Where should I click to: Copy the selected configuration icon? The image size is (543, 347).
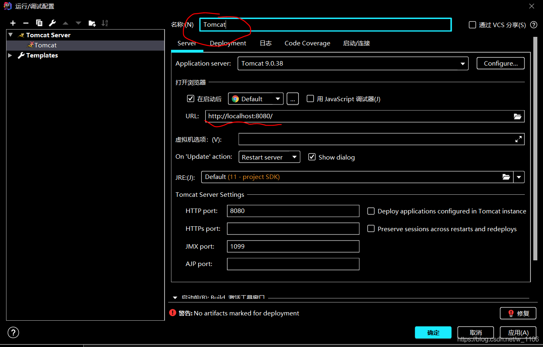coord(39,23)
